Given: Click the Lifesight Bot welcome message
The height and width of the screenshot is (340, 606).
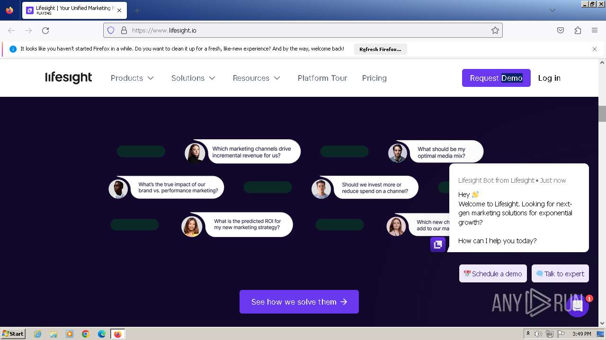Looking at the screenshot, I should pyautogui.click(x=519, y=208).
